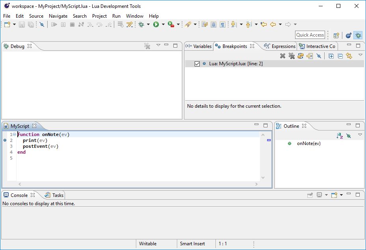366x250 pixels.
Task: Click the Step Over icon
Action: coord(99,24)
